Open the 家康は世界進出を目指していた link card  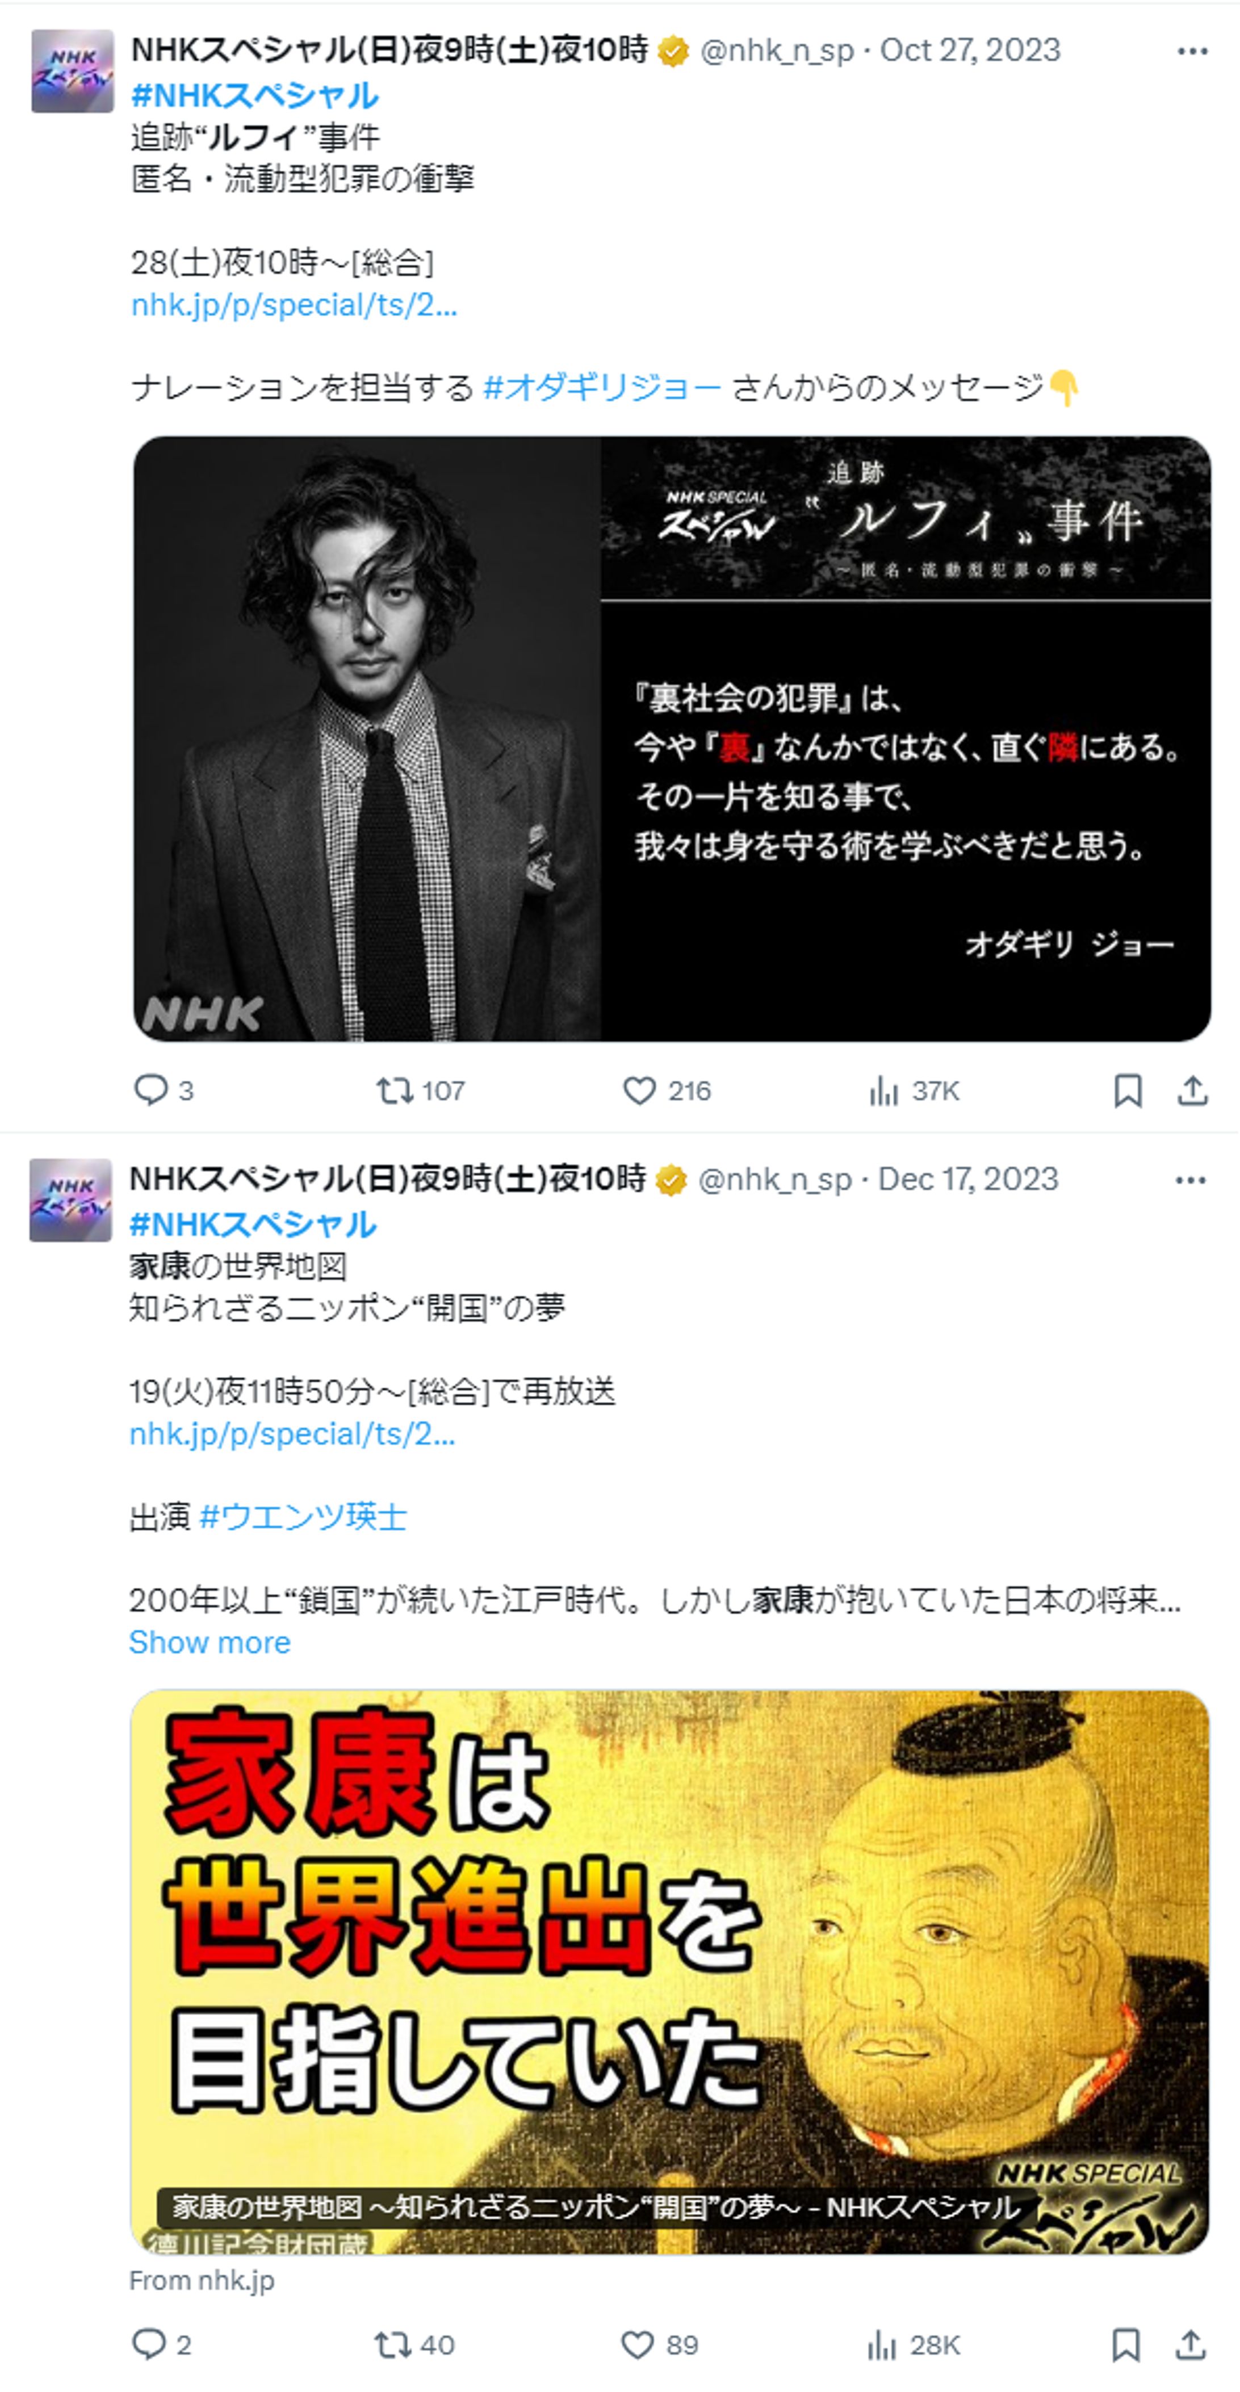[670, 1970]
